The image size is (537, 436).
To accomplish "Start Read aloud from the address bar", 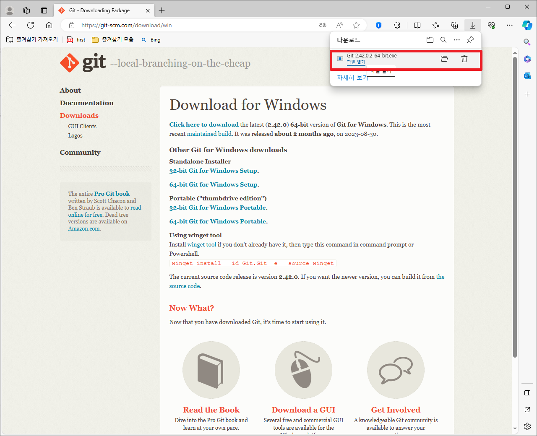I will 339,25.
